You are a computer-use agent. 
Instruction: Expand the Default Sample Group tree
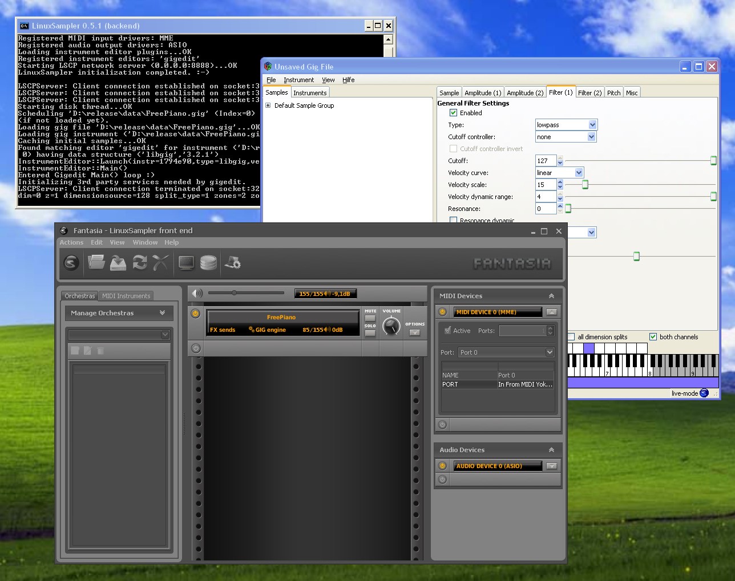(268, 105)
